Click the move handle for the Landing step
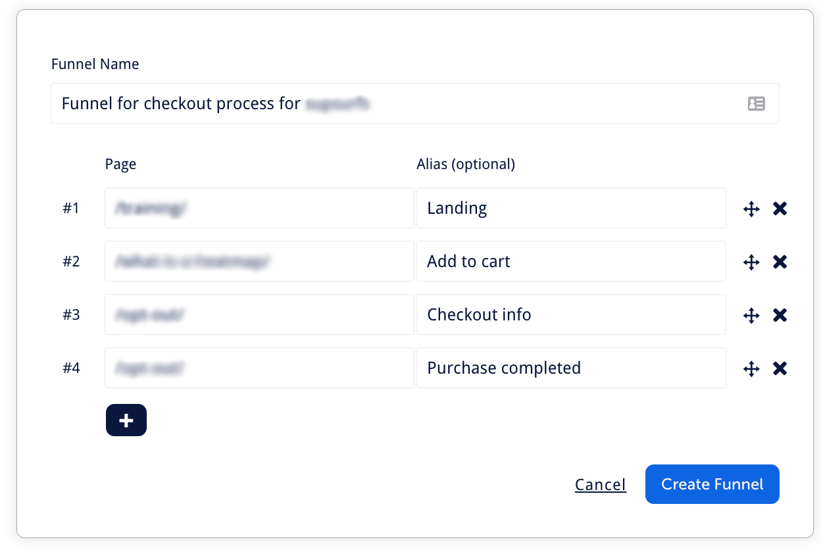 coord(751,208)
